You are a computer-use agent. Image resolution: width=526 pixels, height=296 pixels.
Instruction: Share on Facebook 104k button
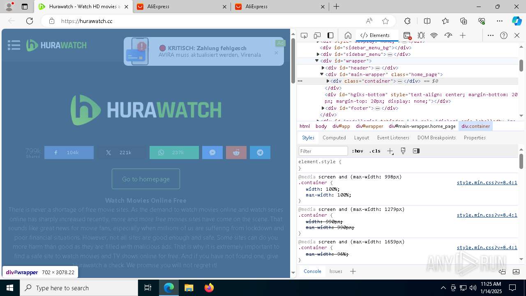69,153
